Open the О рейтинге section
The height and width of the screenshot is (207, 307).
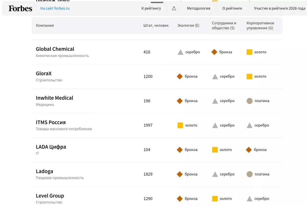click(232, 8)
